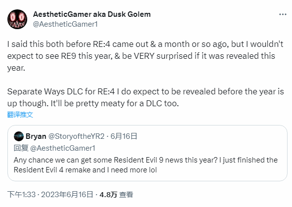Open the @AestheticGamer1 handle under the name
The image size is (292, 207).
click(x=65, y=24)
